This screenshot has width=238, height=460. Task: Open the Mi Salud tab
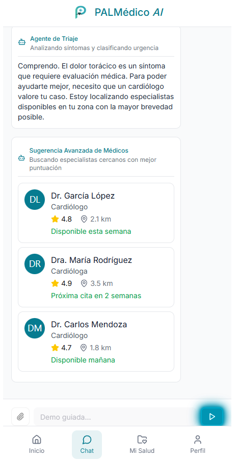point(142,445)
